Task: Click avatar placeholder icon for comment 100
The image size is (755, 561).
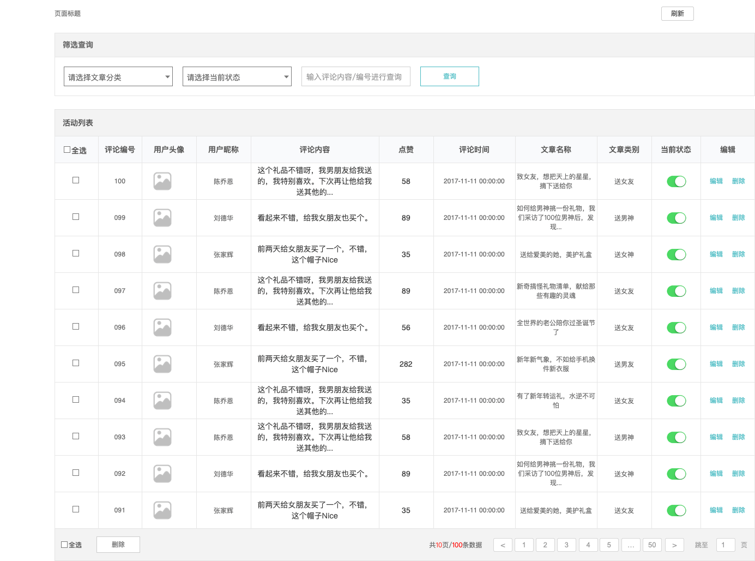Action: (162, 181)
